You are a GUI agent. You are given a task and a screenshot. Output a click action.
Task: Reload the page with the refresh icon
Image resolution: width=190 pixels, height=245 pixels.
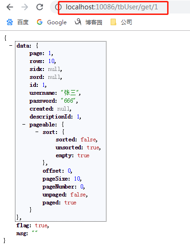[40, 7]
